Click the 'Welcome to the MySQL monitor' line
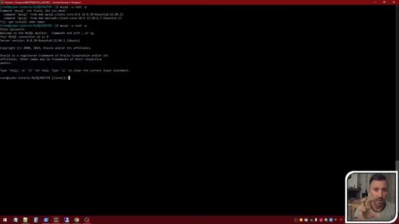 pos(47,33)
